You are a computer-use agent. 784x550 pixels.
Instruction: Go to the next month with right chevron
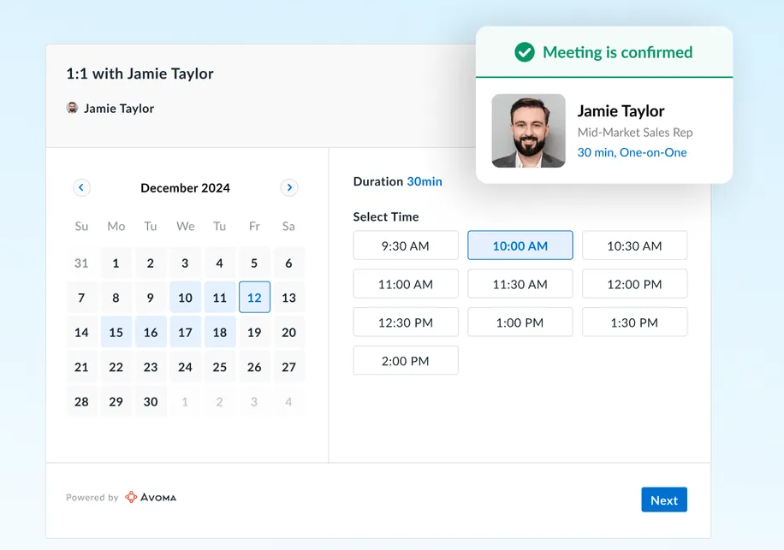tap(289, 188)
